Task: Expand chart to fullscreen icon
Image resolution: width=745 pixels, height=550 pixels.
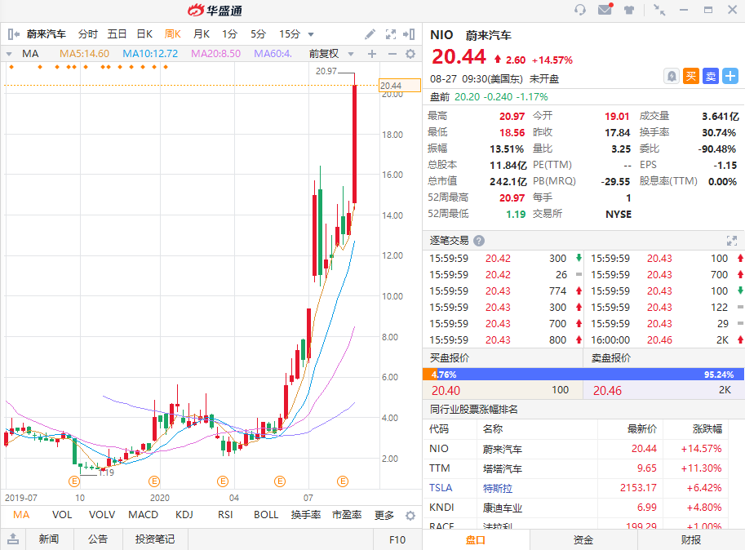Action: pos(391,34)
